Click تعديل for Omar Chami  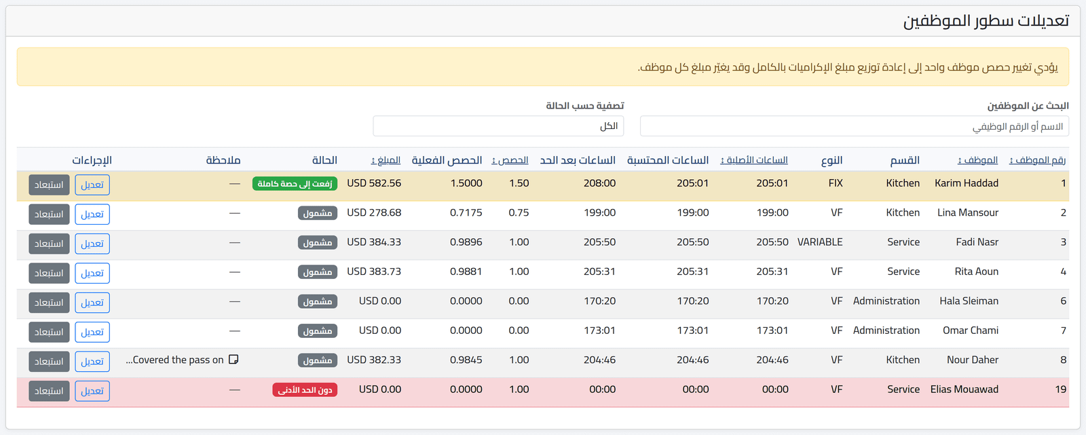point(92,332)
